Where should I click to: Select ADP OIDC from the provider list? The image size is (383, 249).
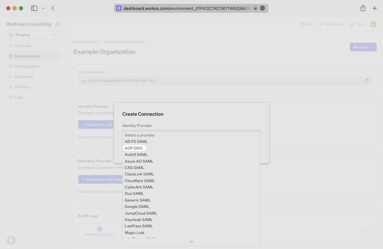tap(134, 148)
